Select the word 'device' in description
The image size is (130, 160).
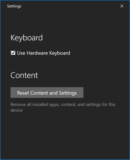tap(16, 110)
